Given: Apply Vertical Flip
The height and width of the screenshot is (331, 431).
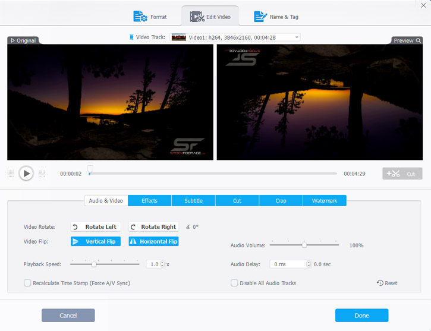Looking at the screenshot, I should click(96, 241).
